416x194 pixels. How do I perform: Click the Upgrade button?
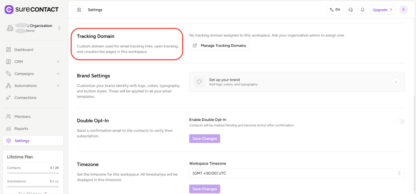tap(382, 10)
